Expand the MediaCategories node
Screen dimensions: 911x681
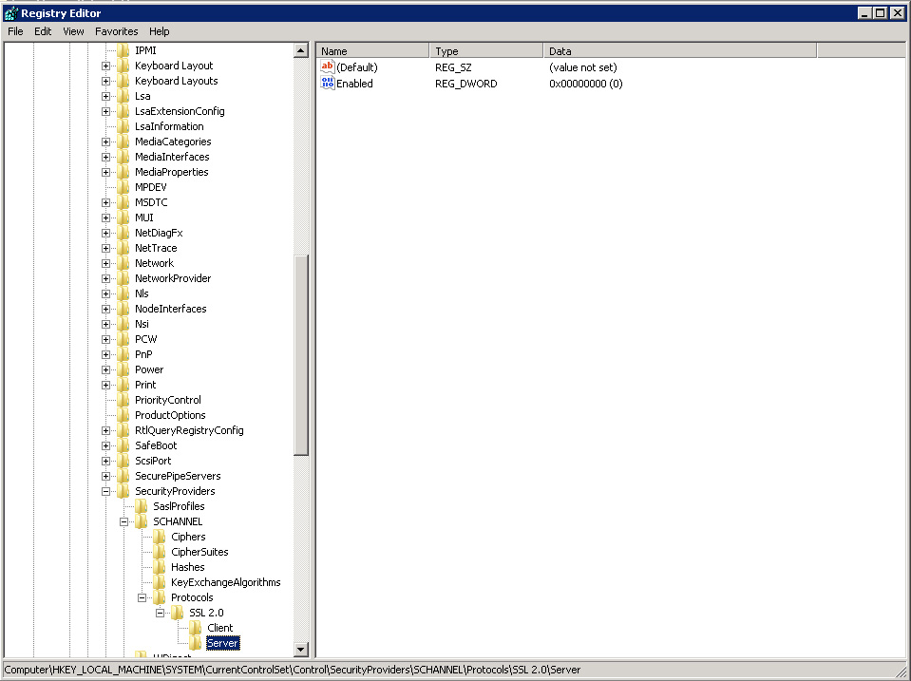105,142
